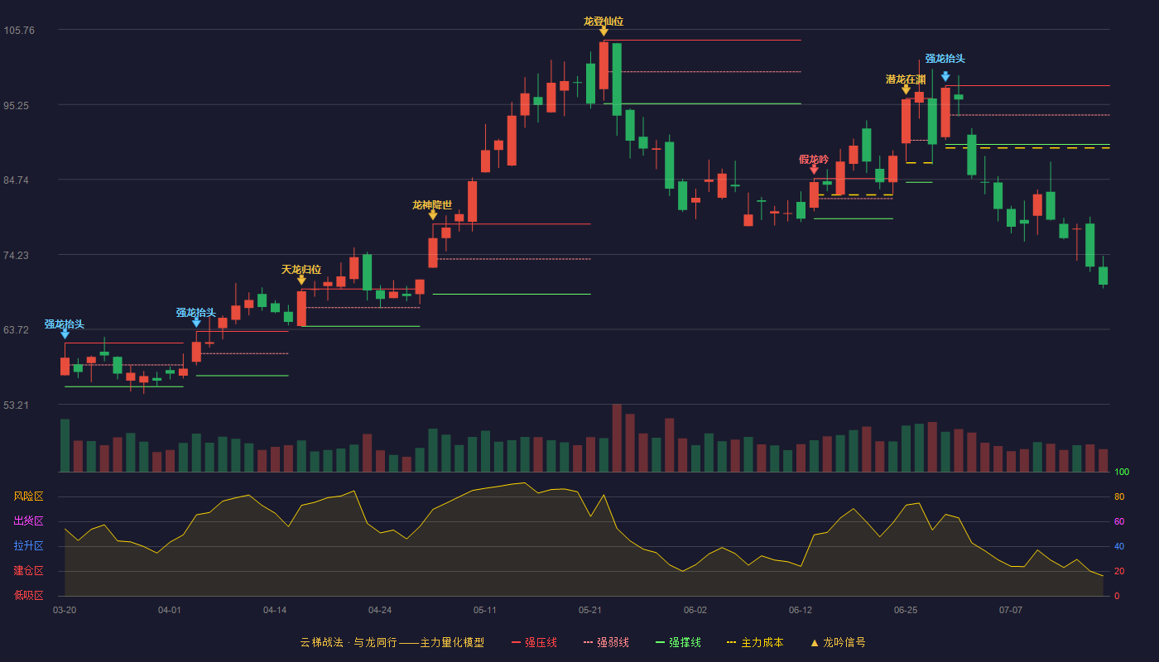The width and height of the screenshot is (1159, 662).
Task: Click the 05-11 date label
Action: point(485,610)
